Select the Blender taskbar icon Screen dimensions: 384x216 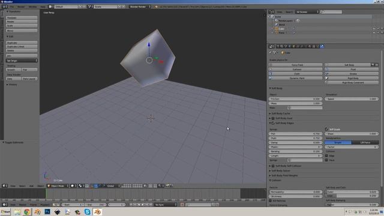click(x=97, y=212)
